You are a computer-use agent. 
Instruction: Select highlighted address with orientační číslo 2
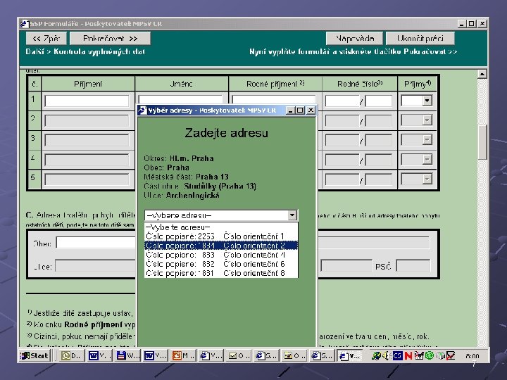[x=221, y=246]
